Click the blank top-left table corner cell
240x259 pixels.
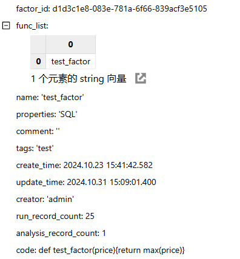tap(38, 44)
